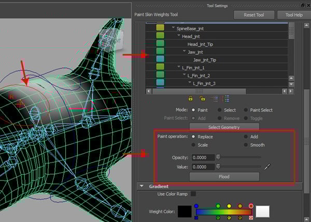Click the L_Fin_jnt_1 color box

(x=160, y=68)
